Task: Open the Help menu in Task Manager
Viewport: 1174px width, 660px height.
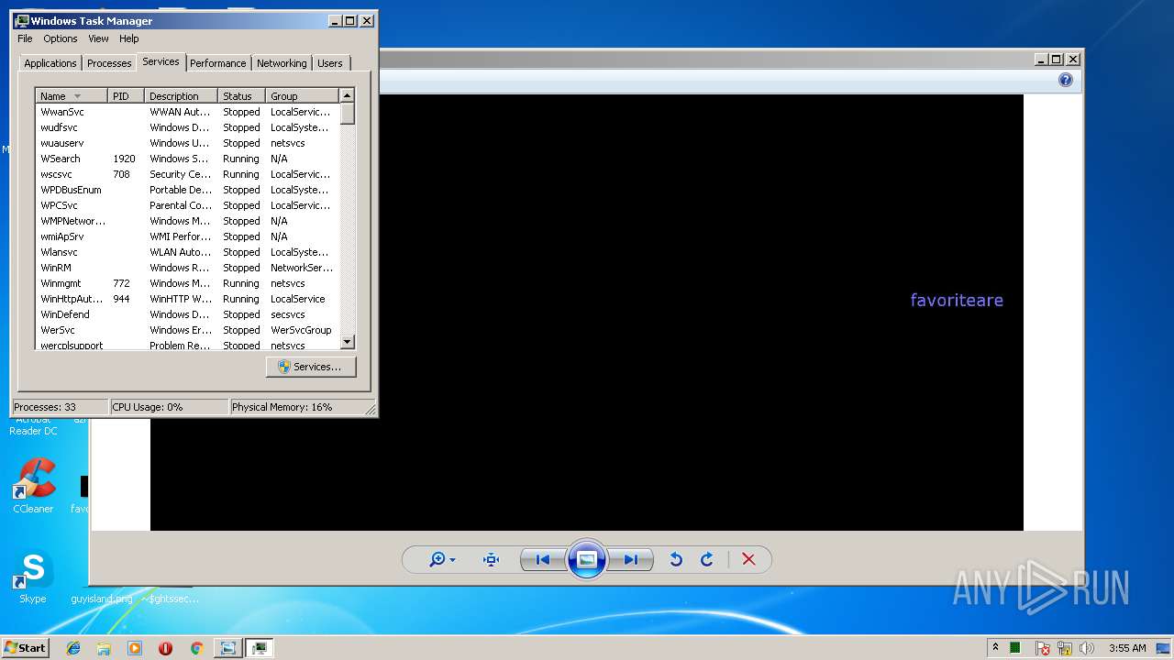Action: 129,38
